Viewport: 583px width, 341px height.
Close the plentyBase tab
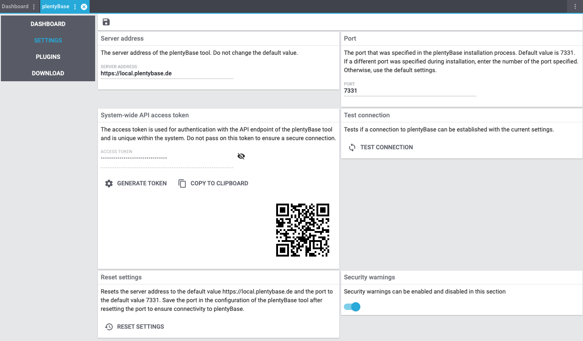click(84, 6)
